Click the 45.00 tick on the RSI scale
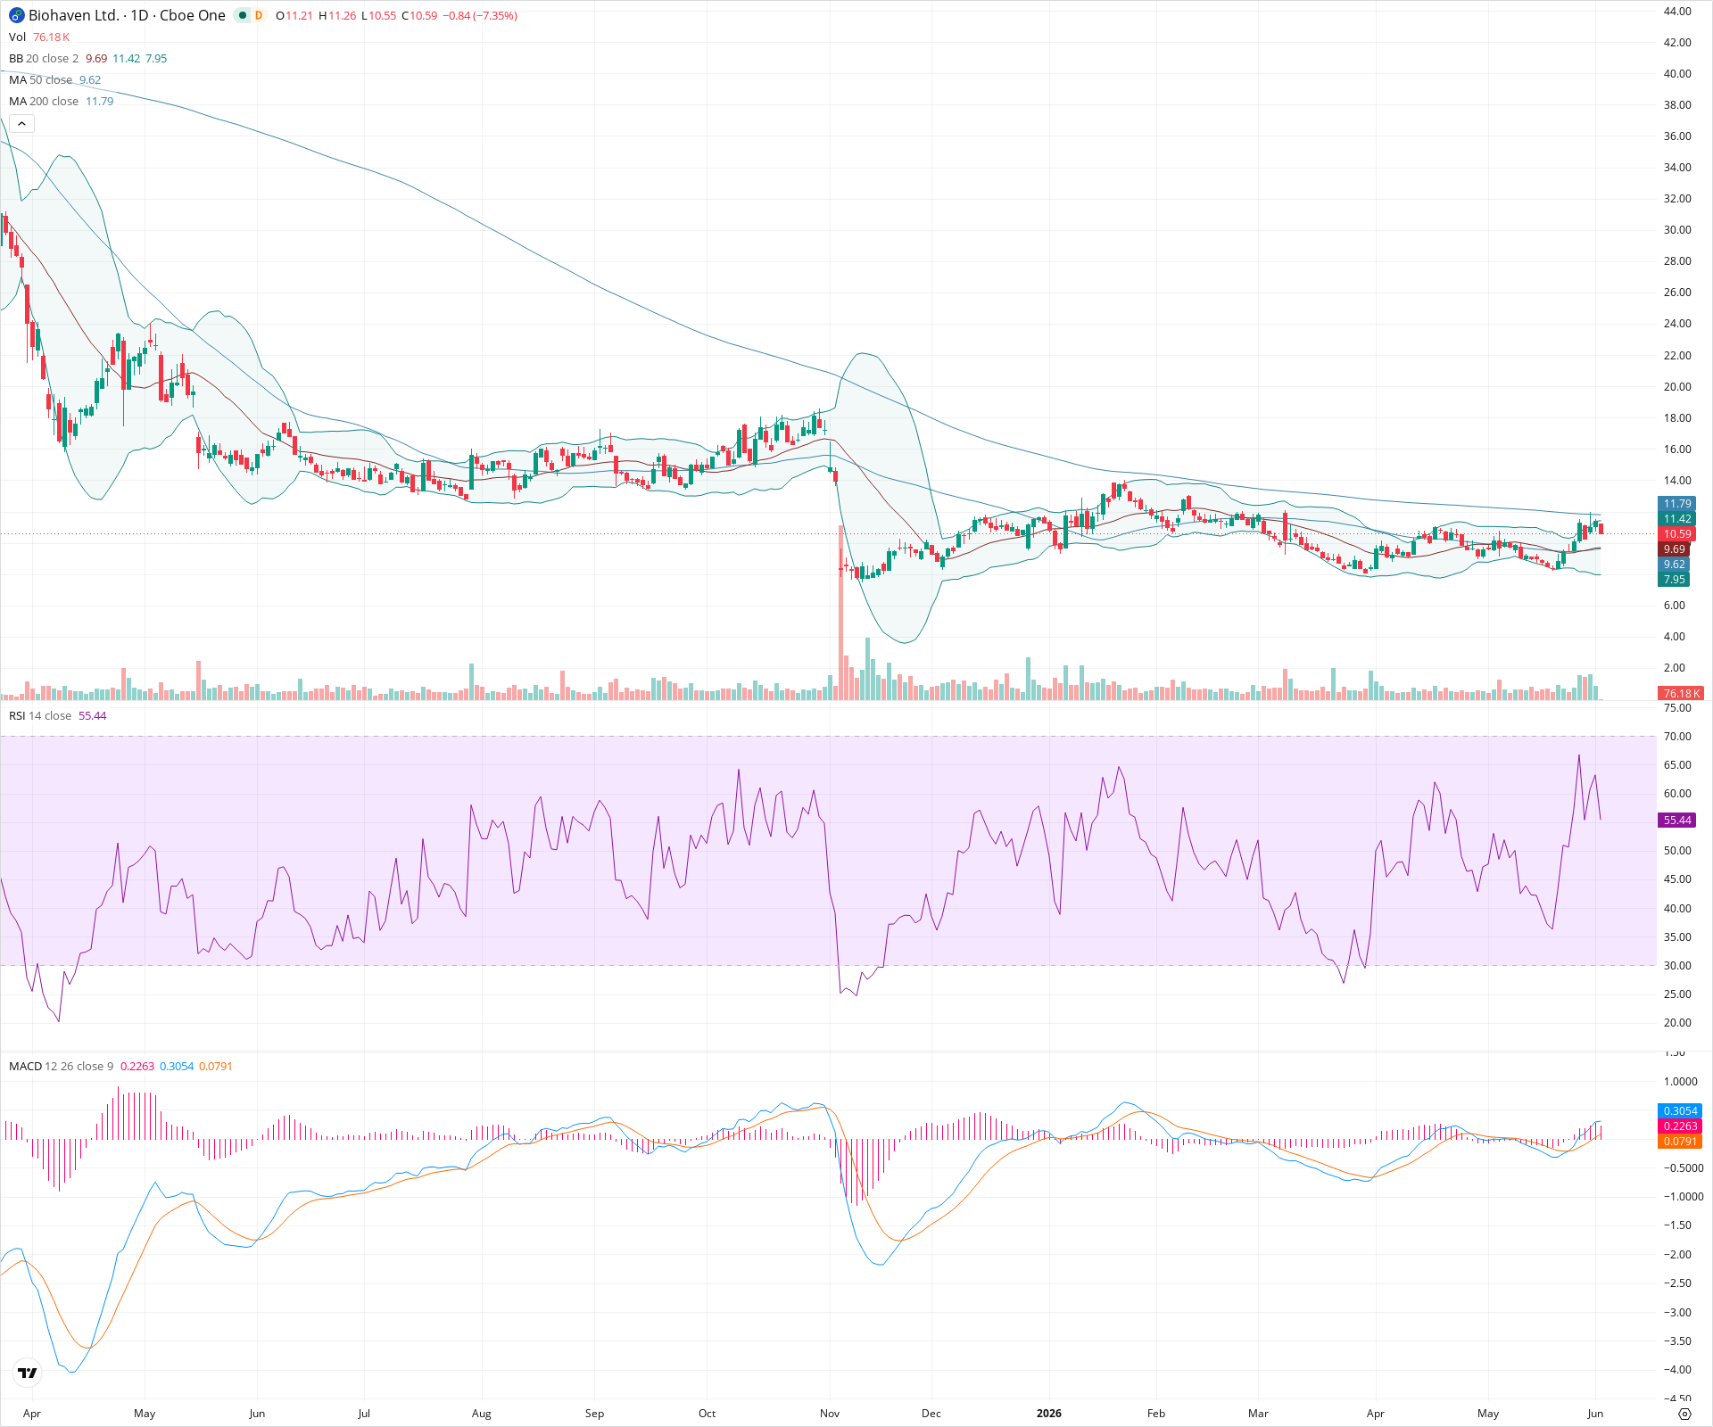 pos(1677,879)
